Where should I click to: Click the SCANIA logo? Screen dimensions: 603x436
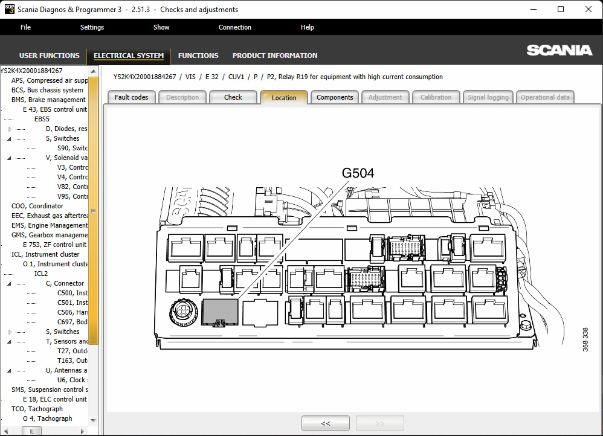[x=559, y=51]
